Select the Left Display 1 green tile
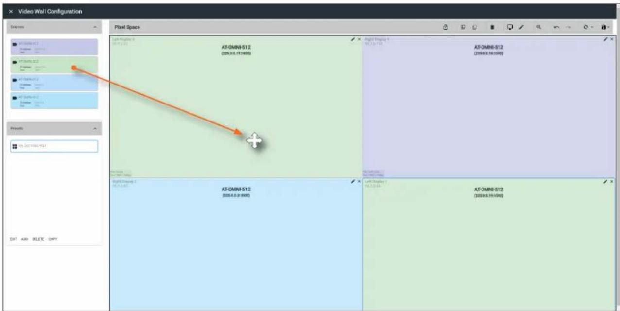The image size is (620, 311). click(489, 244)
